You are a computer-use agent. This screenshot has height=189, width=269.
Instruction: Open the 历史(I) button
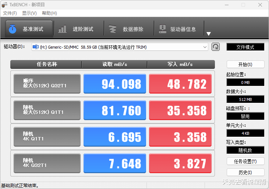click(x=245, y=172)
